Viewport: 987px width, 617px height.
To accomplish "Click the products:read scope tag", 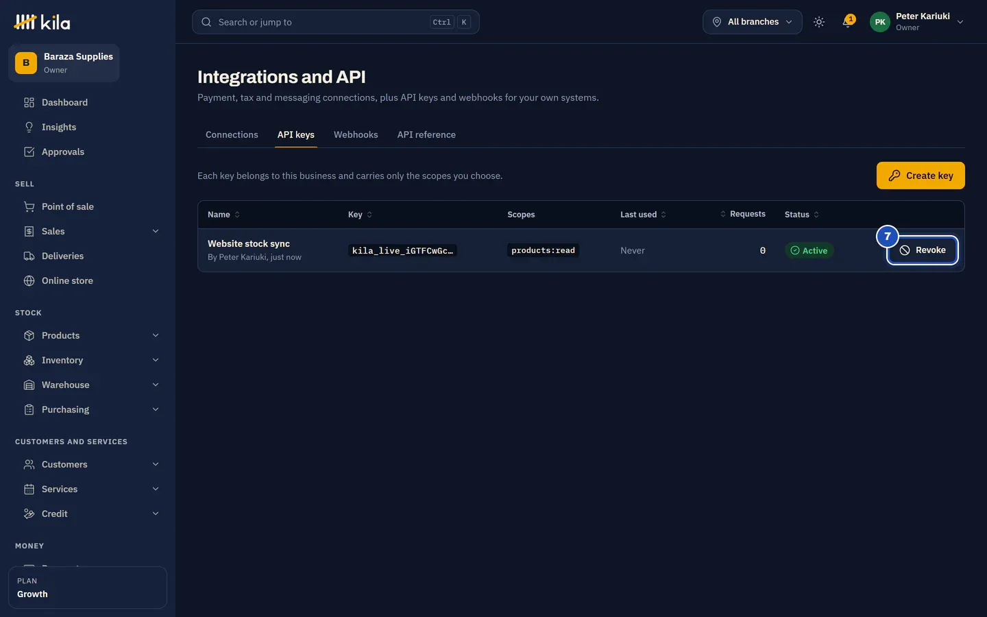I will (x=543, y=250).
